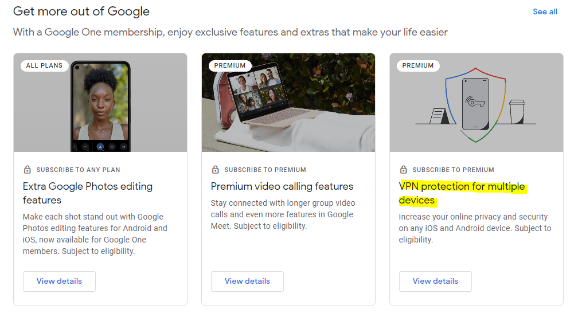Screen dimensions: 578x313
Task: Click the key icon inside the VPN shield
Action: (475, 102)
